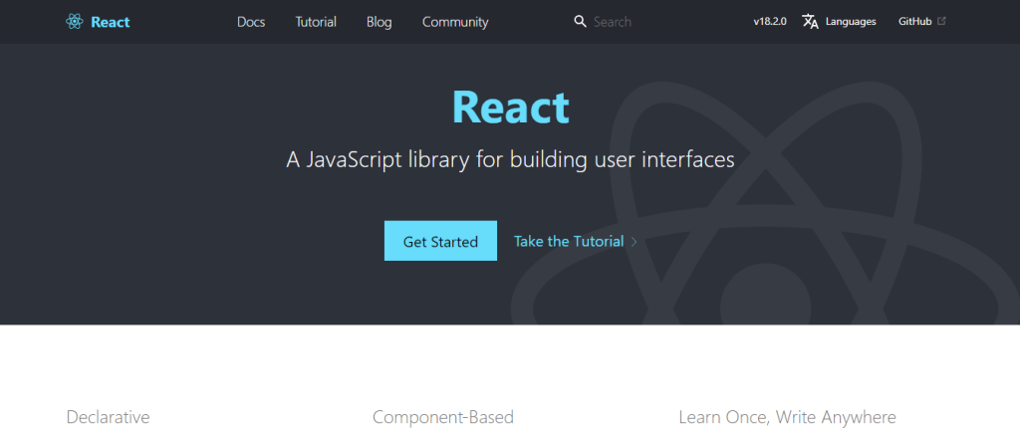Open the Docs navigation item
This screenshot has height=430, width=1020.
[x=251, y=22]
